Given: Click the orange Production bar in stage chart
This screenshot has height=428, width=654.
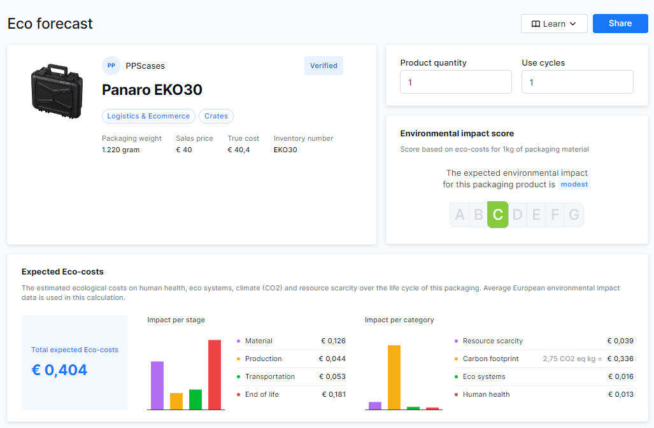Looking at the screenshot, I should pyautogui.click(x=176, y=401).
